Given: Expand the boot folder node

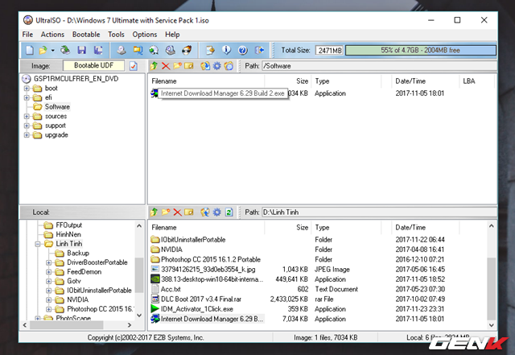Looking at the screenshot, I should click(x=27, y=89).
